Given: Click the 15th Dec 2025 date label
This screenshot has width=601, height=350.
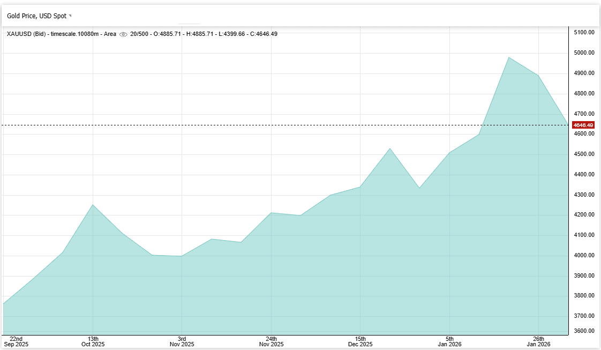Looking at the screenshot, I should pos(360,341).
